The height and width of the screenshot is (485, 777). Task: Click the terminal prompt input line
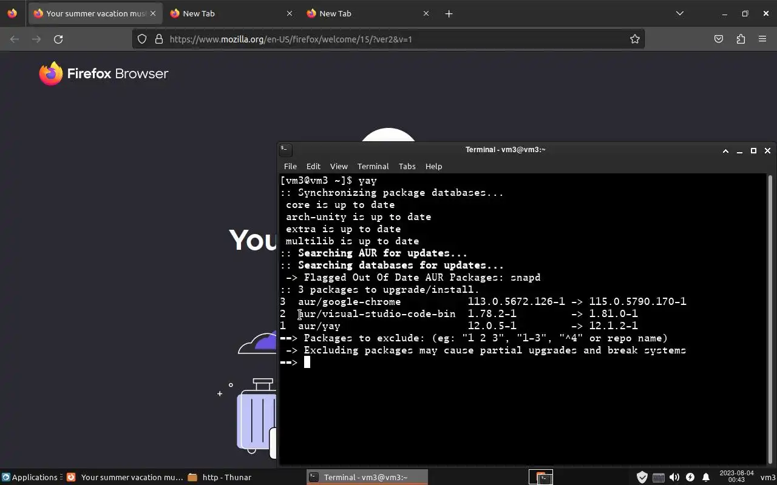coord(522,362)
